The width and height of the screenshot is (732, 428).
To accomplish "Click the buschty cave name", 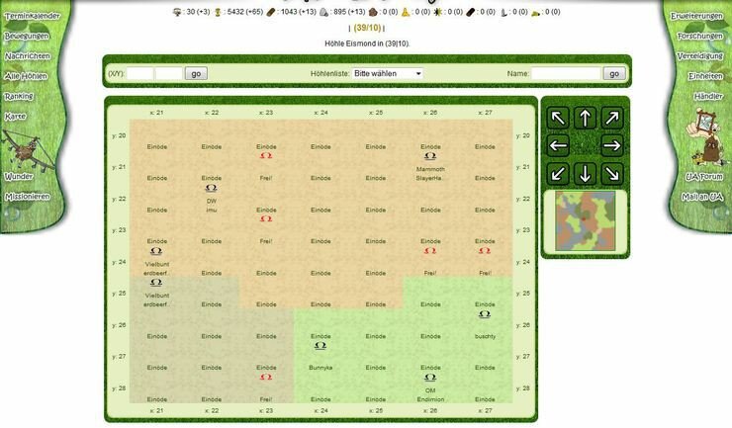I will pyautogui.click(x=485, y=336).
